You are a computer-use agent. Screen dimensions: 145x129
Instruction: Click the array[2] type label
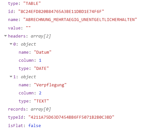(41, 36)
